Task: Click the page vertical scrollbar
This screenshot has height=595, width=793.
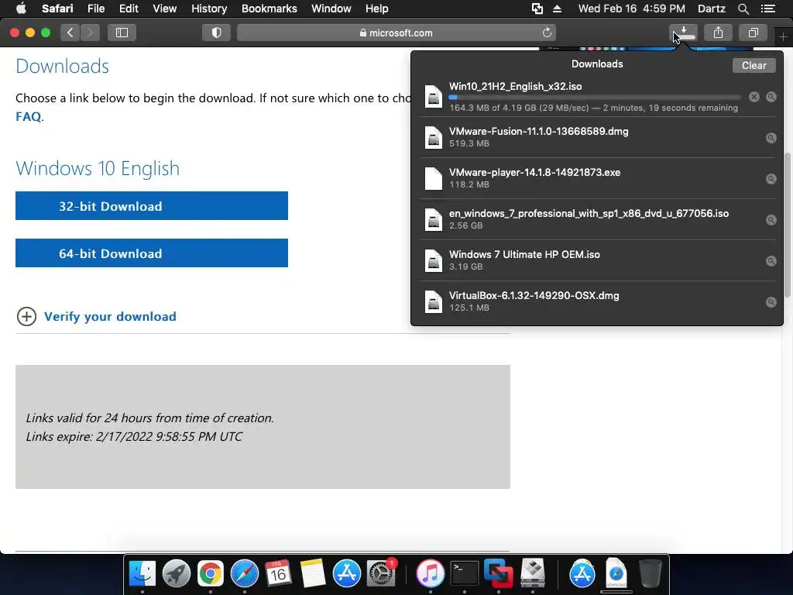Action: click(x=788, y=225)
